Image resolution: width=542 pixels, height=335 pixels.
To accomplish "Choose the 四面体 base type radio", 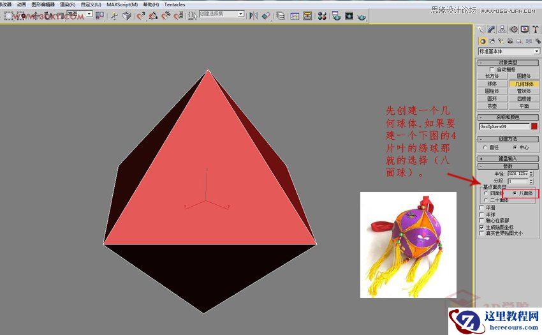I will pyautogui.click(x=486, y=193).
